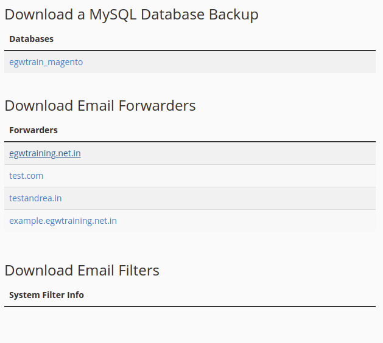
Task: Click blank space right of the Databases header
Action: tap(244, 39)
